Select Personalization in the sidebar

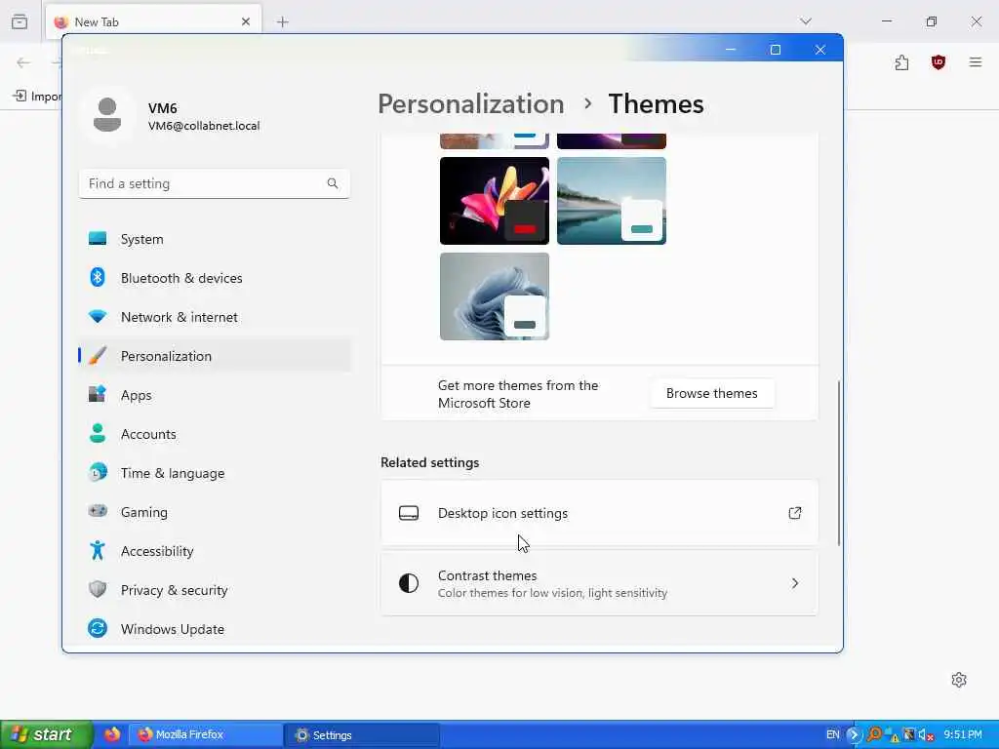(215, 355)
